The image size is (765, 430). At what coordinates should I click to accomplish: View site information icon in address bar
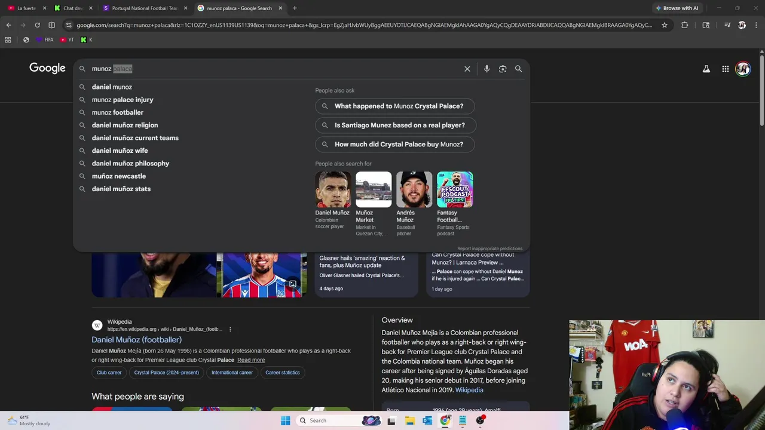click(x=69, y=25)
